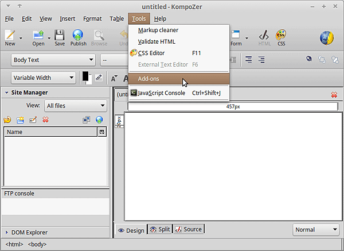Open the Format menu
Screen dimensions: 344x251
click(x=92, y=19)
